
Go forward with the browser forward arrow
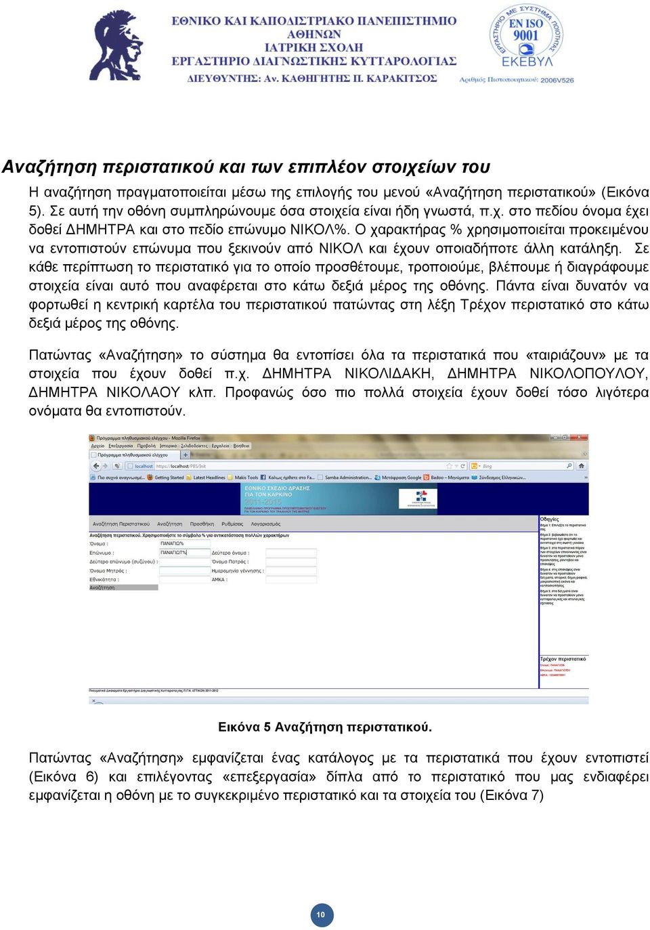click(105, 466)
